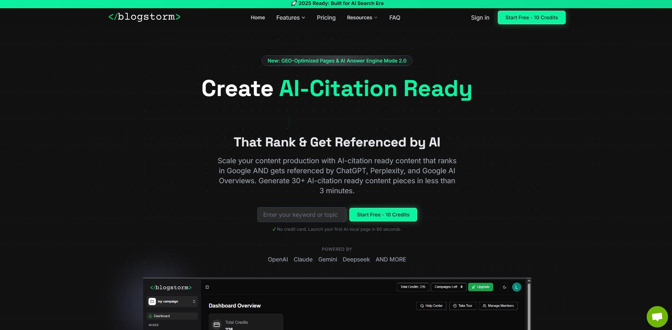Expand the Resources dropdown menu
672x330 pixels.
[362, 17]
